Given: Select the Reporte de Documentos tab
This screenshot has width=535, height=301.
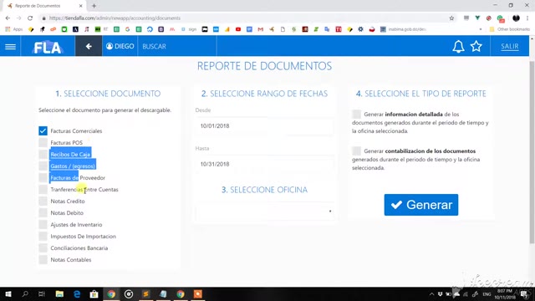Looking at the screenshot, I should click(x=43, y=6).
